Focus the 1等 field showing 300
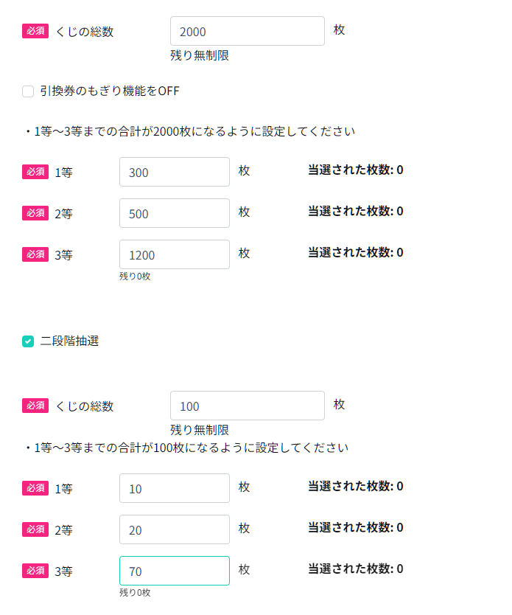 point(175,172)
